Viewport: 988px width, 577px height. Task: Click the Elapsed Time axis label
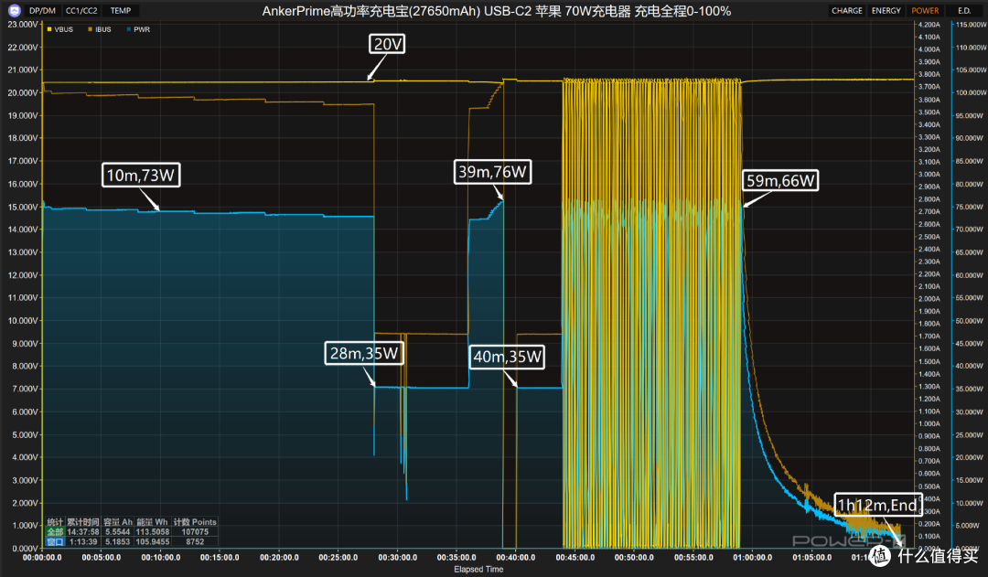coord(478,570)
